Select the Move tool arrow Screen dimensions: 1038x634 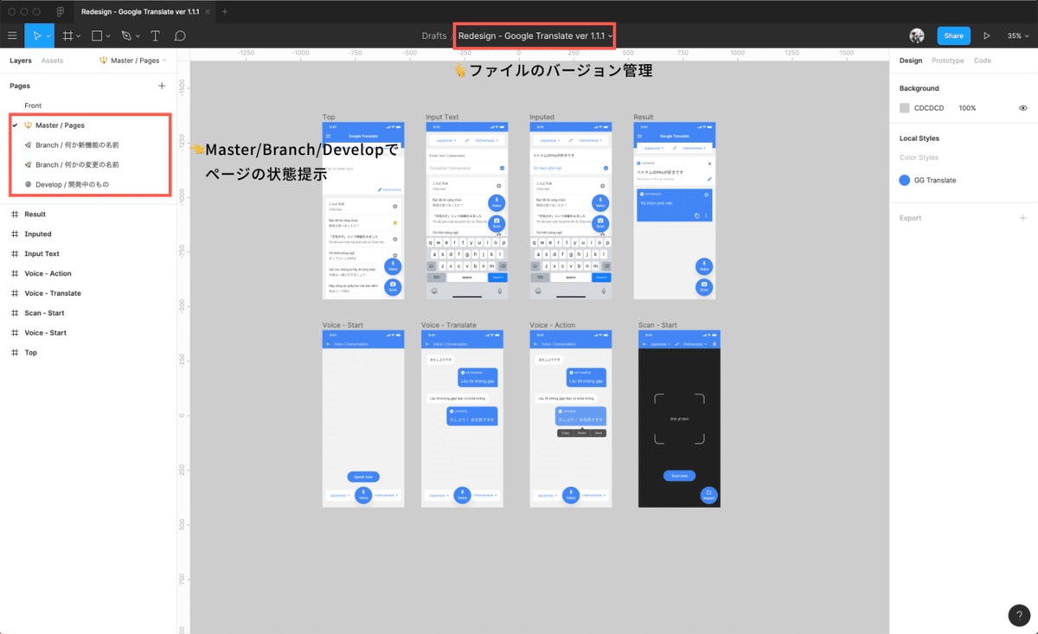coord(36,35)
